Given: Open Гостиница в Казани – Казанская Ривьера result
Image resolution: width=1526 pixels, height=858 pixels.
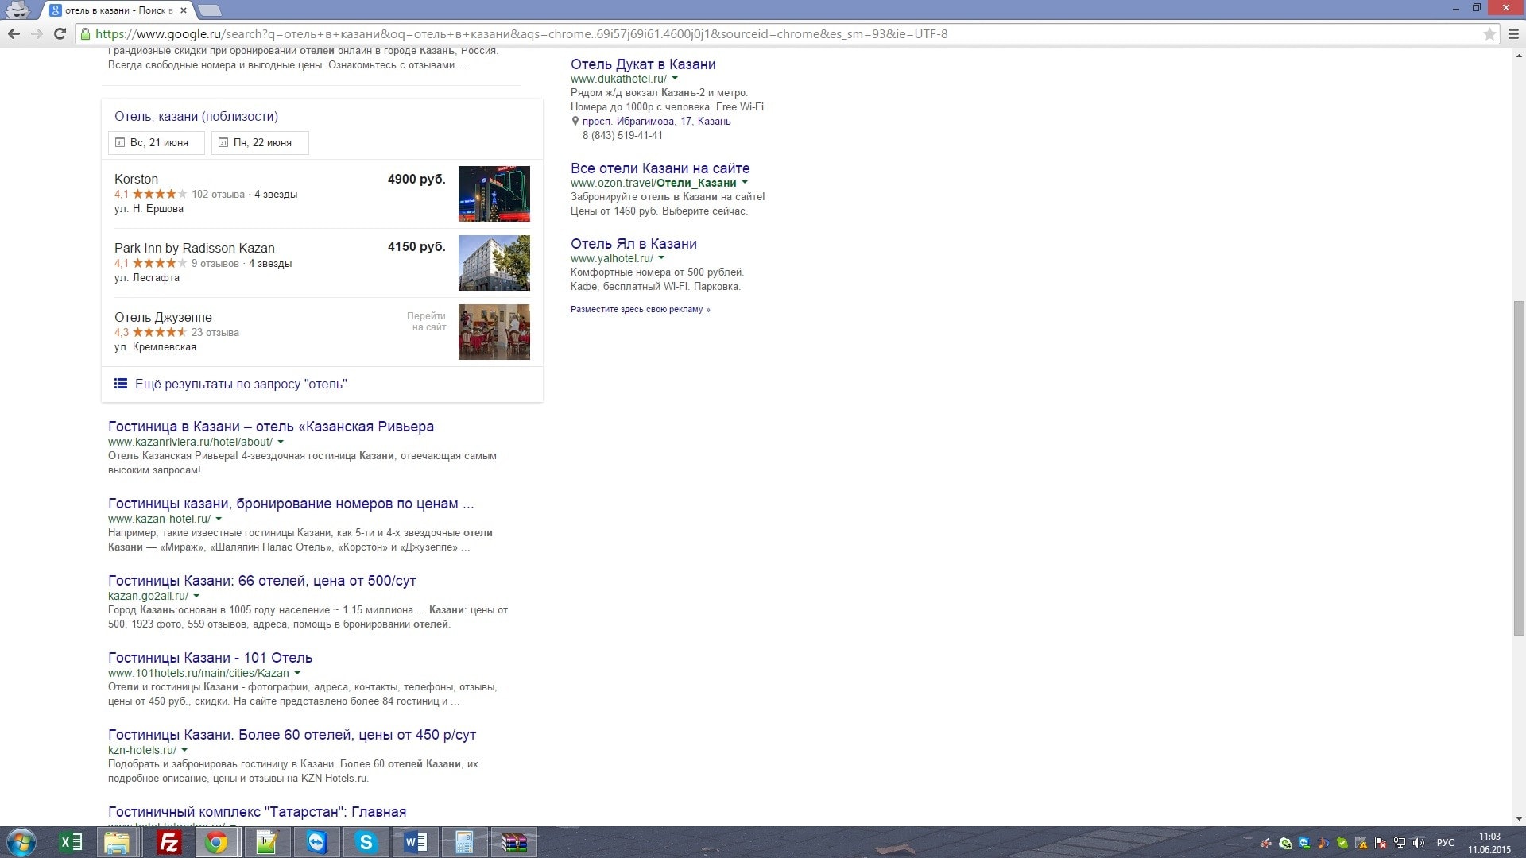Looking at the screenshot, I should coord(271,427).
